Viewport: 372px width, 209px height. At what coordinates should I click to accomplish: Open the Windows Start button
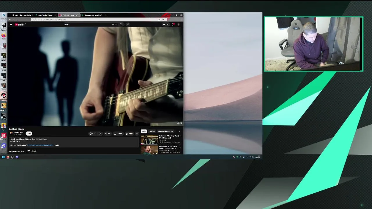(x=3, y=157)
